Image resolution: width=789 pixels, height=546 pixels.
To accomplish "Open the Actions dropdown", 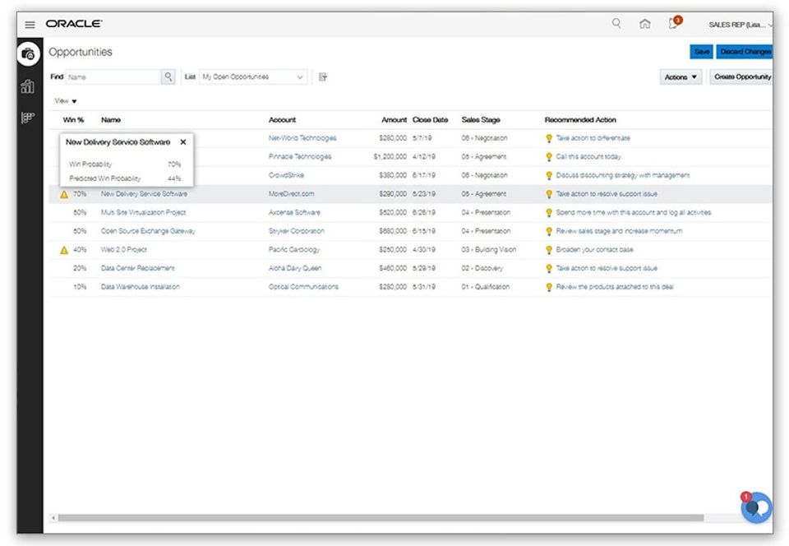I will click(x=681, y=77).
